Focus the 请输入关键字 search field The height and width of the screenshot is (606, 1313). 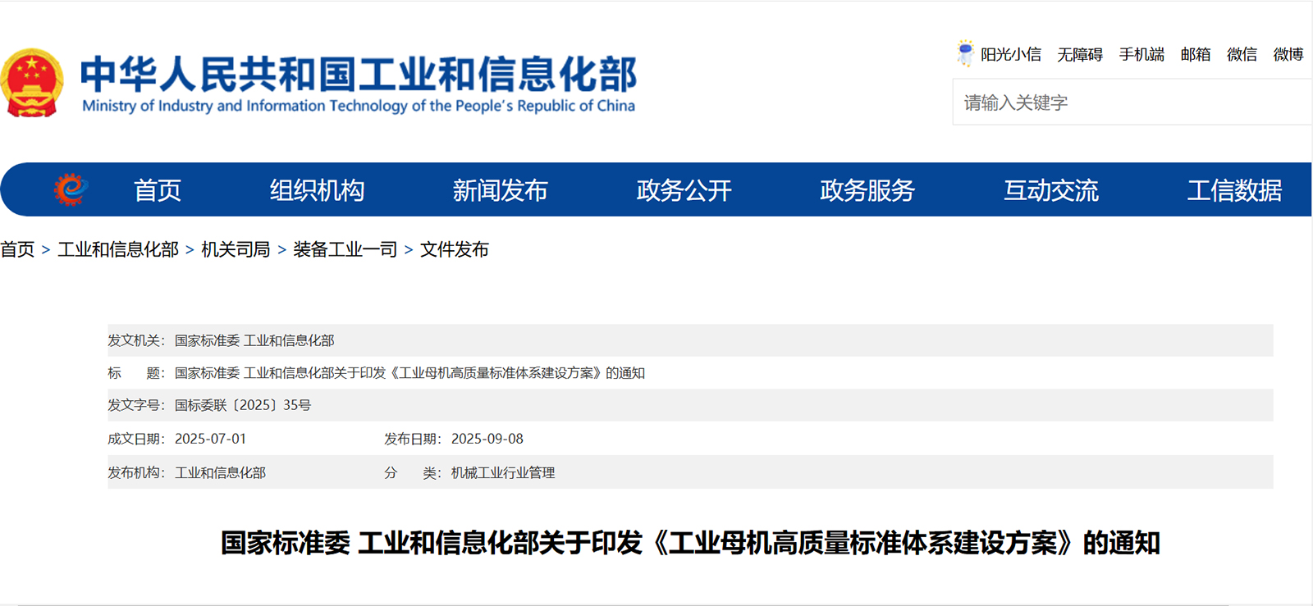pos(1132,103)
